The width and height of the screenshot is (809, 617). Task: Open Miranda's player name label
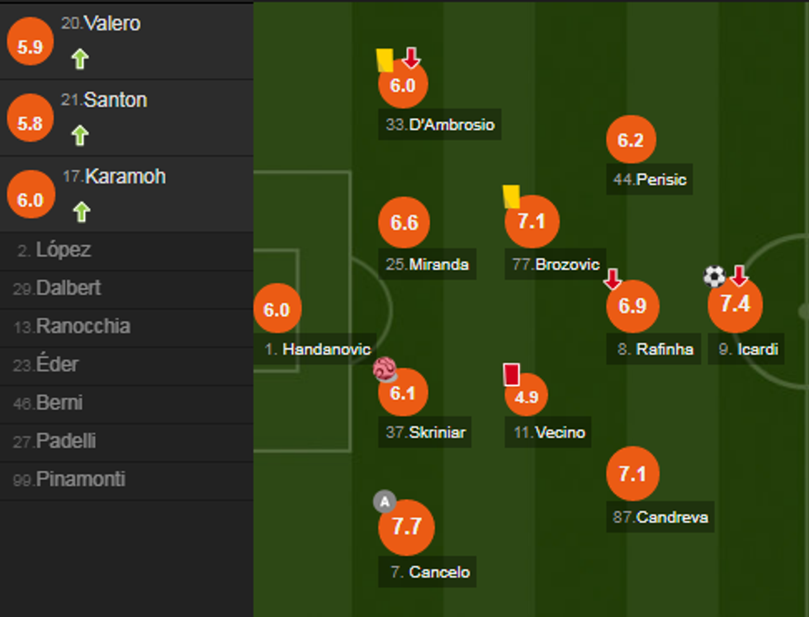(x=428, y=265)
